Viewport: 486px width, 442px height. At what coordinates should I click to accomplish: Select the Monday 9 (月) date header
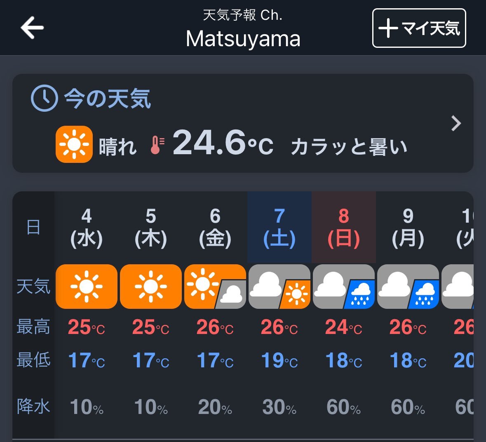pos(408,228)
